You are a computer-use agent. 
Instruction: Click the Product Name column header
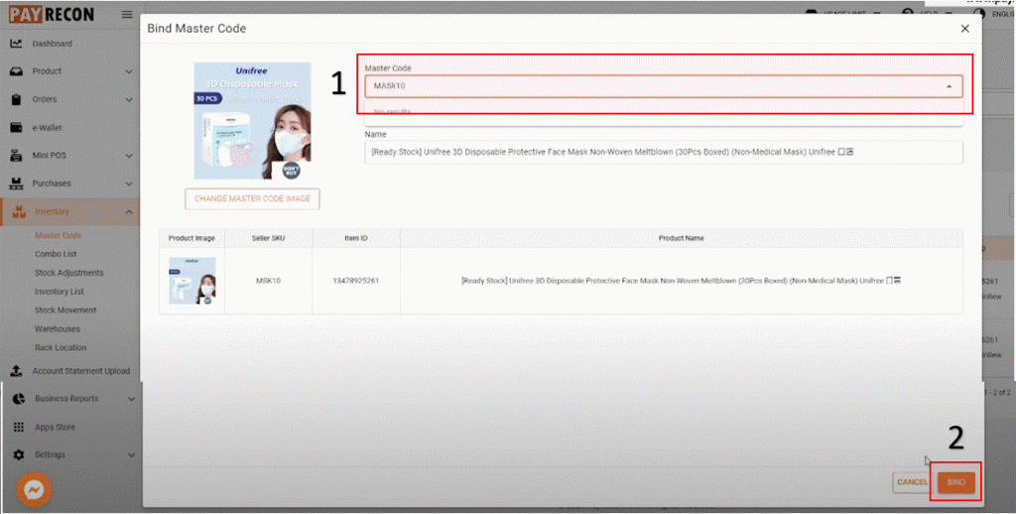click(681, 238)
